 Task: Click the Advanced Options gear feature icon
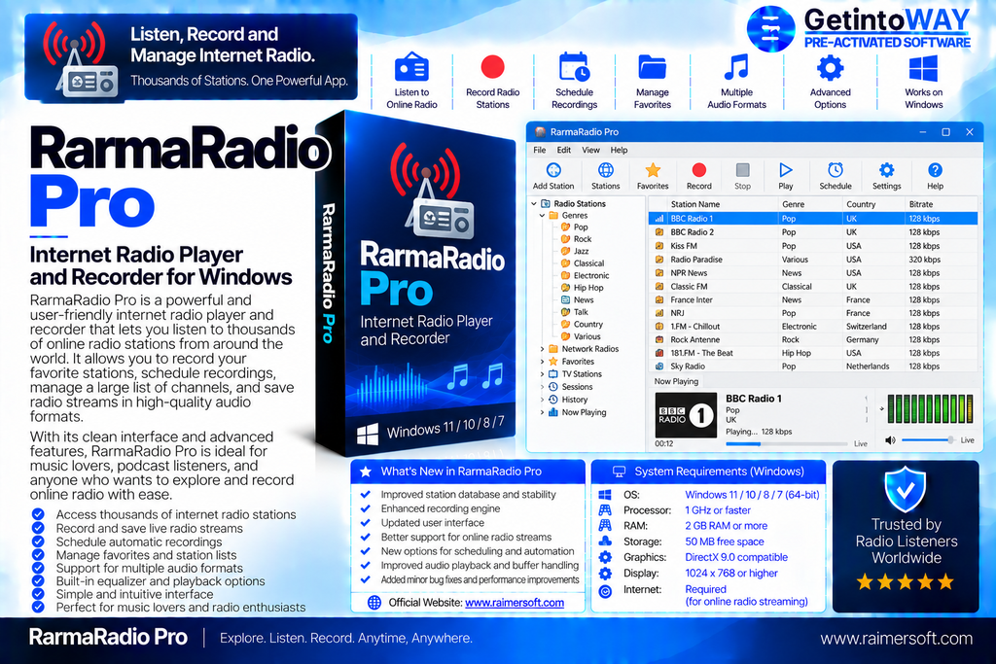[831, 67]
